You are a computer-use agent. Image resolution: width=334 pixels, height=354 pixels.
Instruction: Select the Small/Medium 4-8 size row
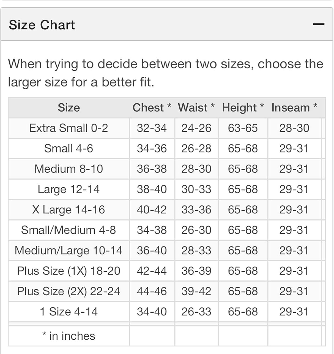(69, 230)
